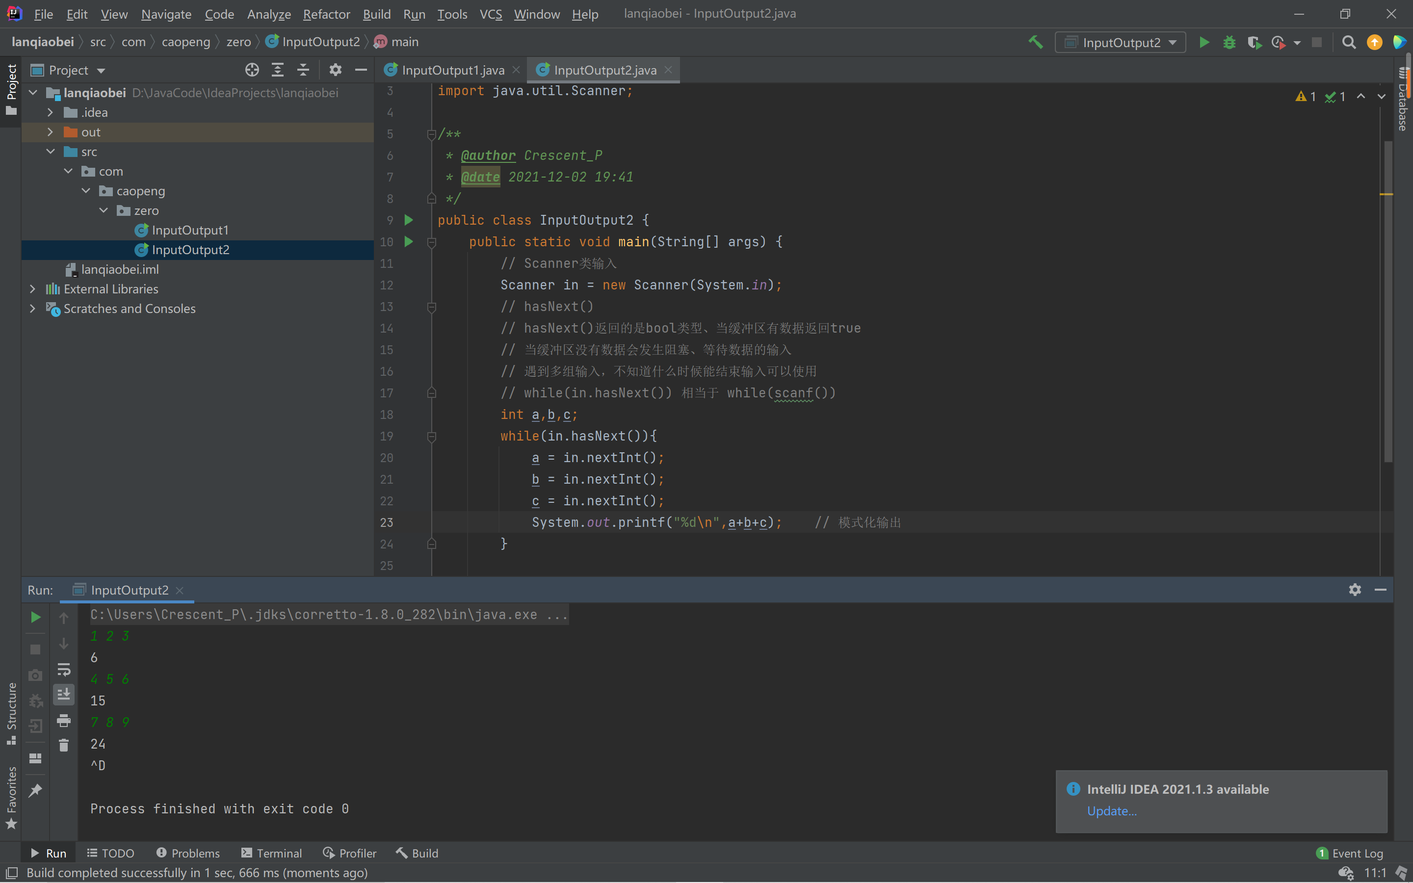Open the Build menu
1413x883 pixels.
375,13
